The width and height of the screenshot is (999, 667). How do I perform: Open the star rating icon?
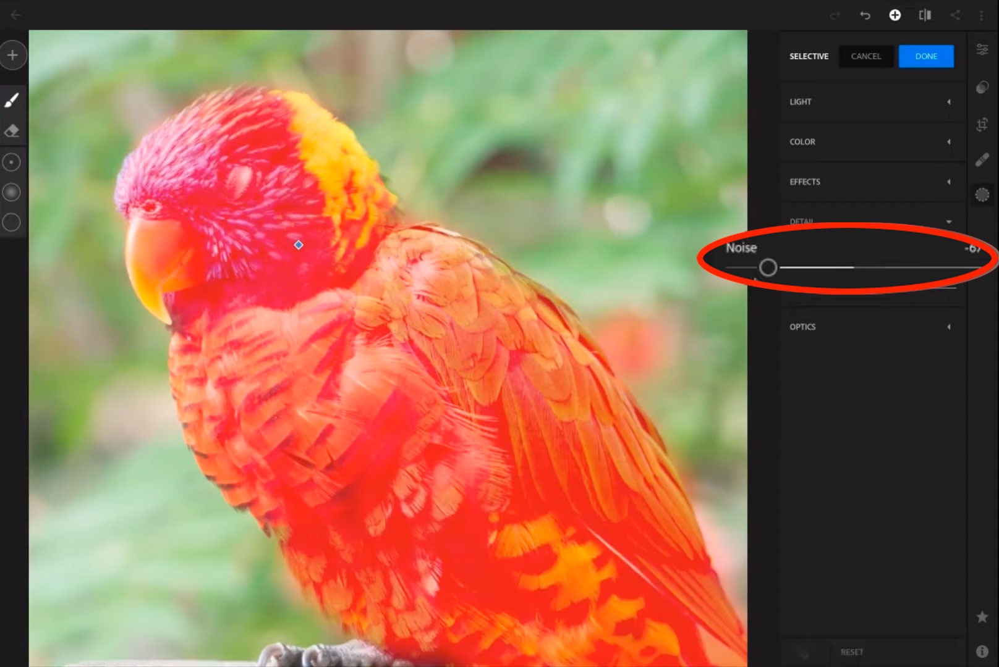coord(982,616)
